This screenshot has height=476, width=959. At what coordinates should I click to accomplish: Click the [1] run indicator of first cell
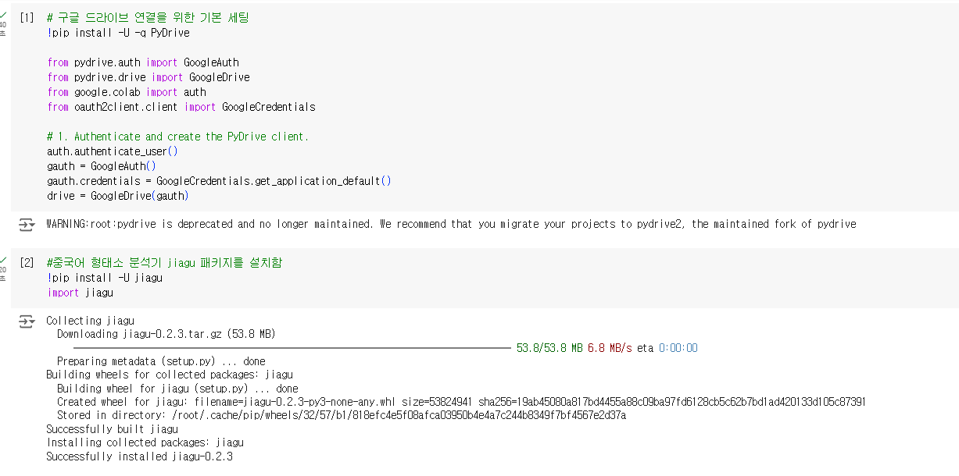pyautogui.click(x=27, y=17)
